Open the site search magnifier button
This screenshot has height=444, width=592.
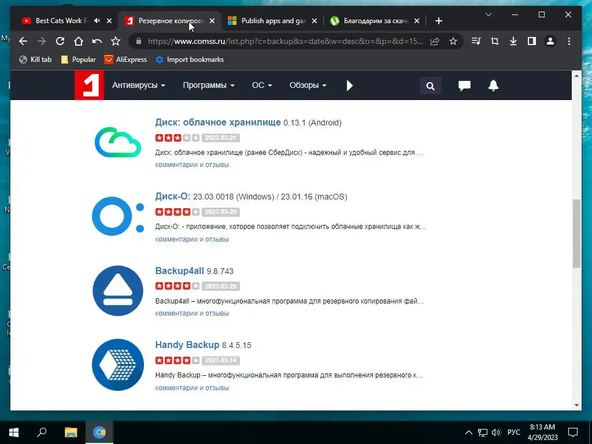(430, 86)
